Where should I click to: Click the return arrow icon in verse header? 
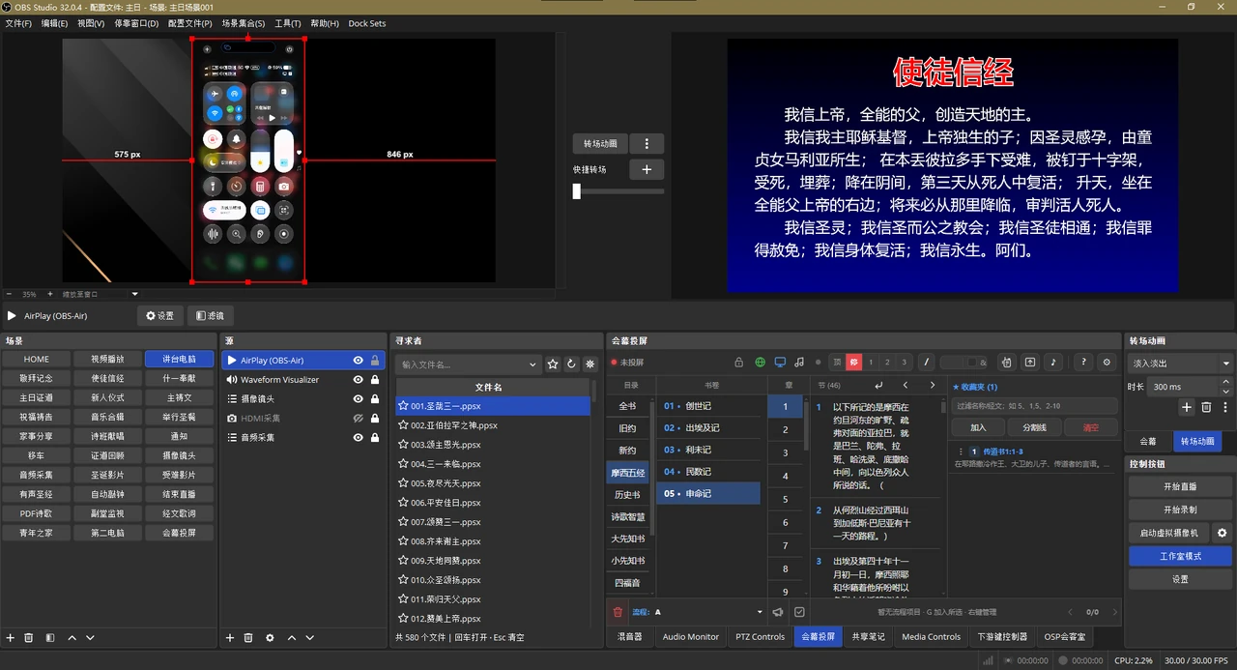point(877,385)
